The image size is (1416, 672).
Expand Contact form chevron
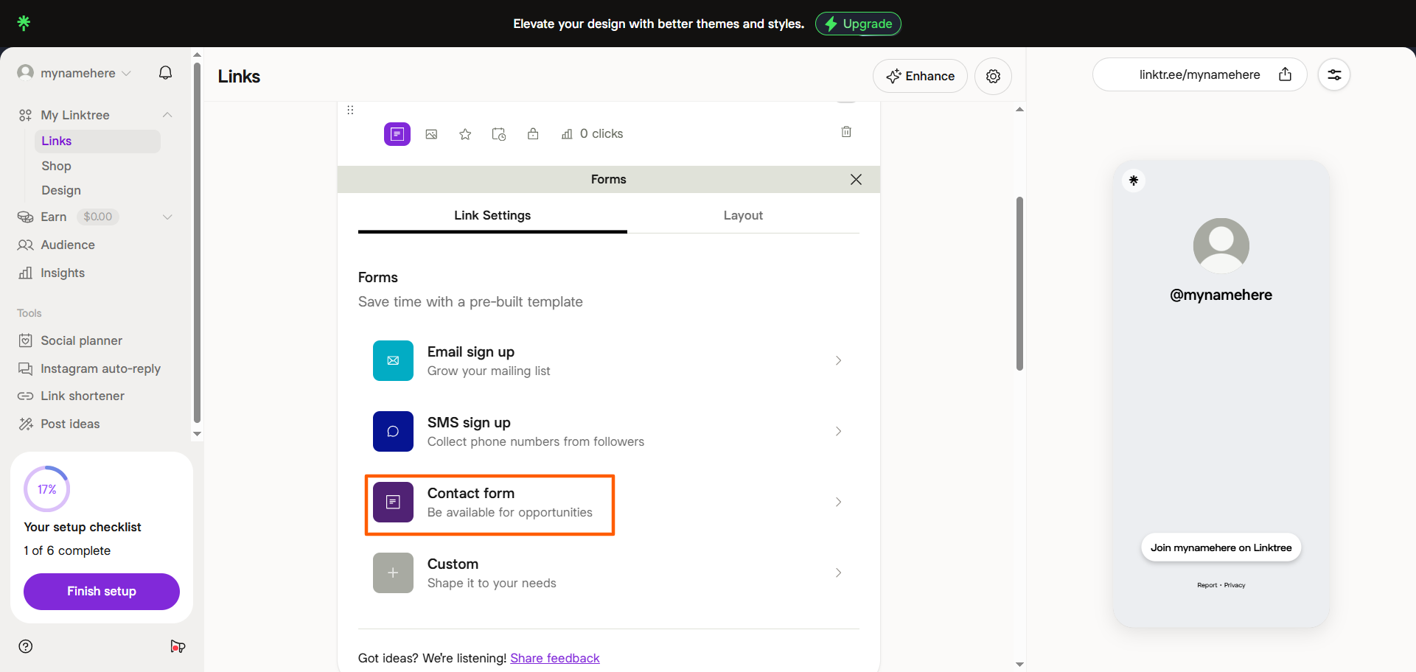(838, 502)
